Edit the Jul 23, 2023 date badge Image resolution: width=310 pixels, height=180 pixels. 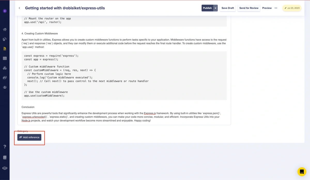click(x=292, y=8)
